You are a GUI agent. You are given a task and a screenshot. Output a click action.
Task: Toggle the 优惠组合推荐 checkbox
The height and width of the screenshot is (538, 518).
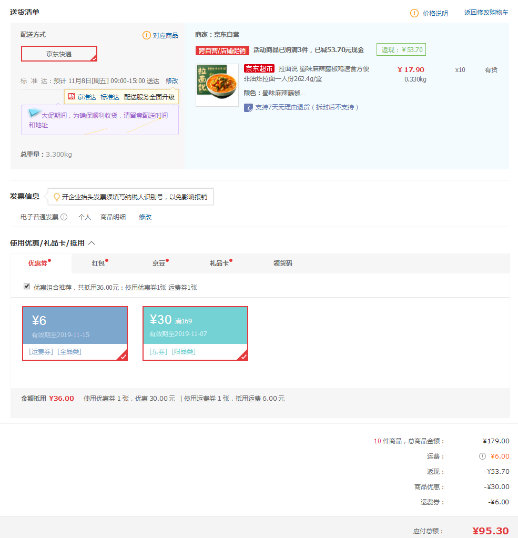point(27,286)
